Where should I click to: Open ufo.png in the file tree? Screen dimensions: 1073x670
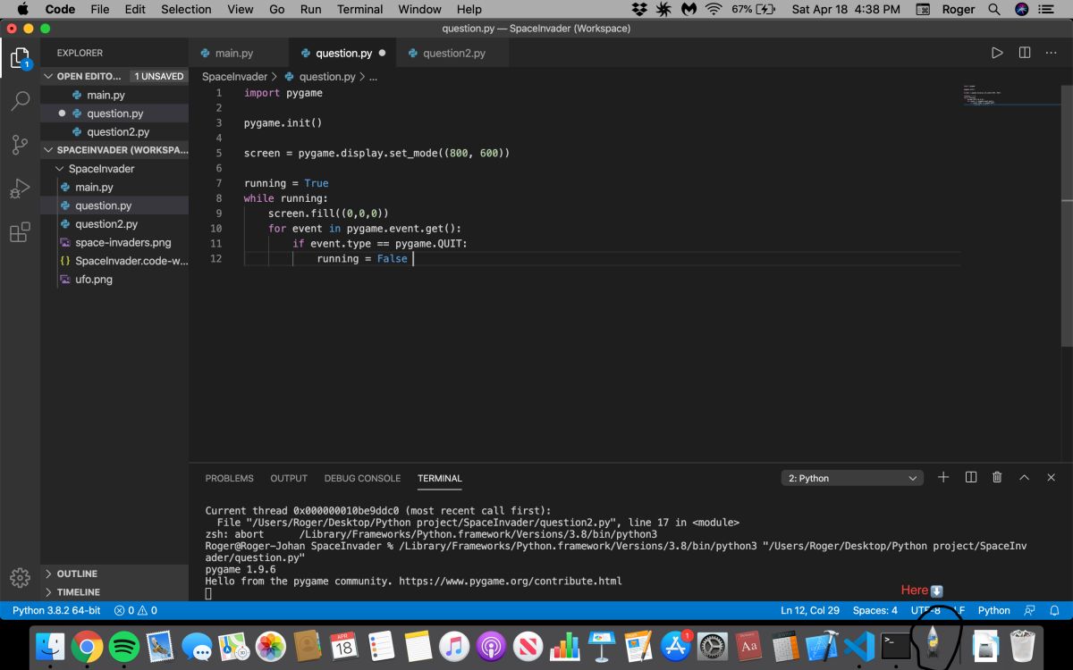(114, 280)
